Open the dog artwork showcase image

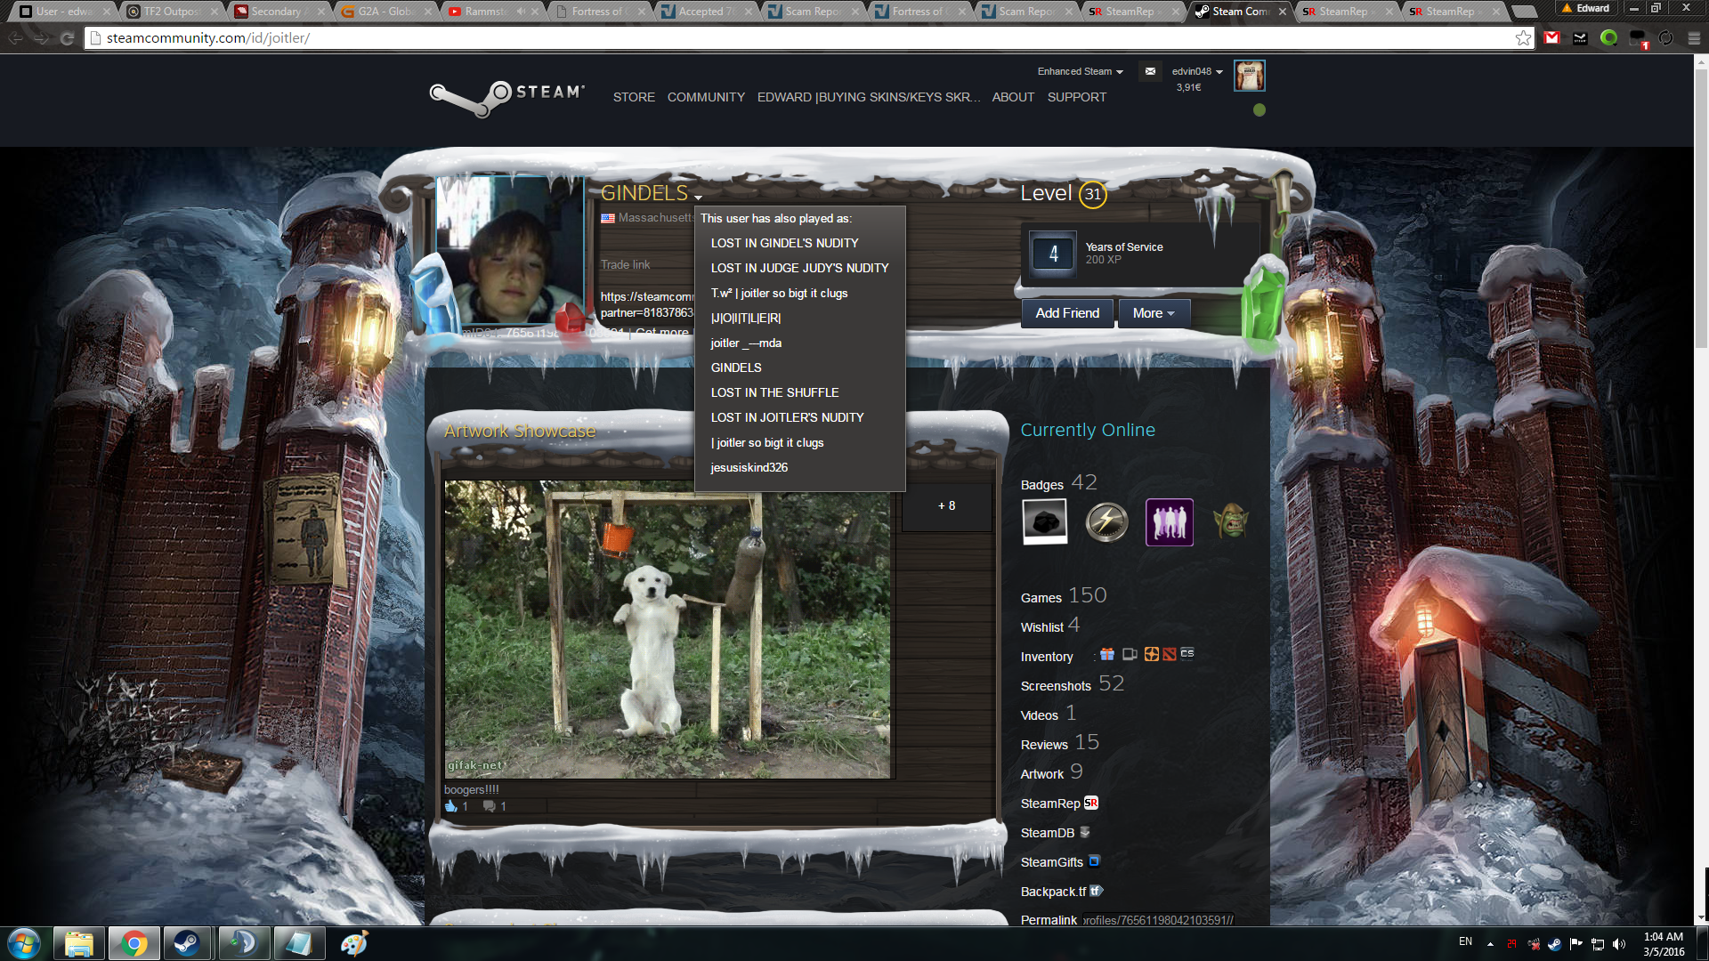(x=668, y=630)
